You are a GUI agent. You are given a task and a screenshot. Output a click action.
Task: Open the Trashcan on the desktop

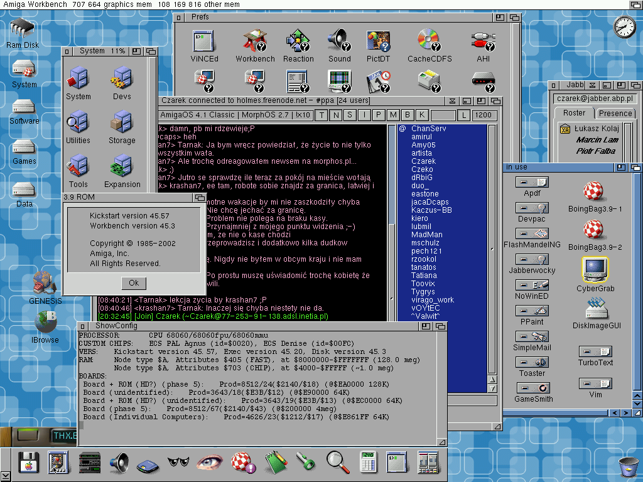coord(628,467)
